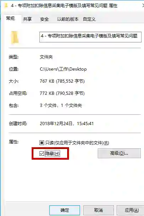Switch to the 常规 tab

(10, 19)
